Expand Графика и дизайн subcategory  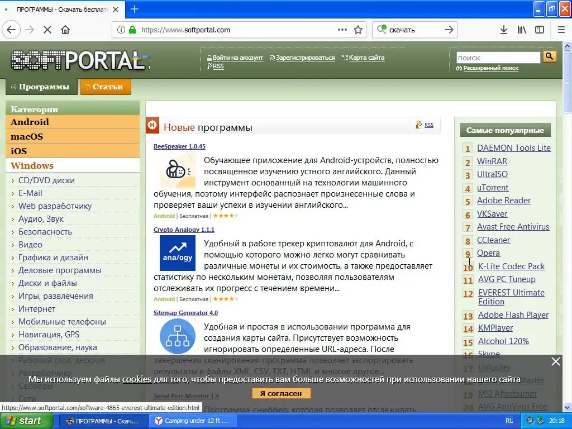pyautogui.click(x=53, y=258)
